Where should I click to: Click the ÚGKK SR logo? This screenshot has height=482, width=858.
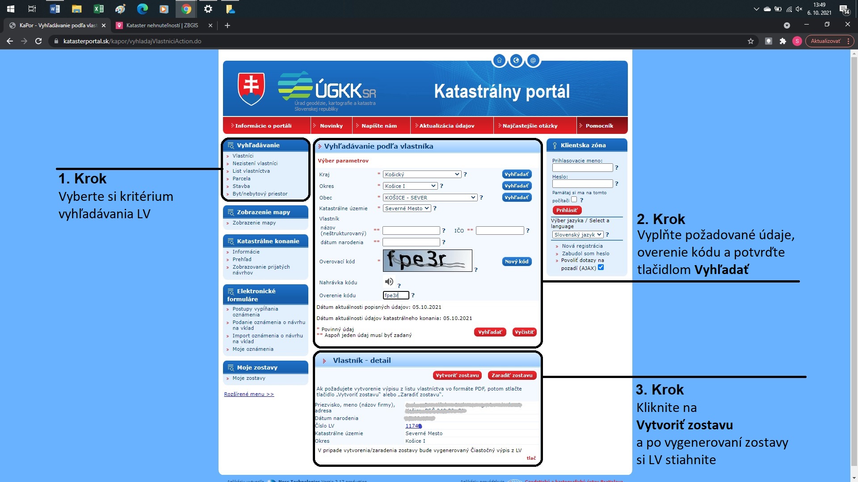tap(327, 91)
